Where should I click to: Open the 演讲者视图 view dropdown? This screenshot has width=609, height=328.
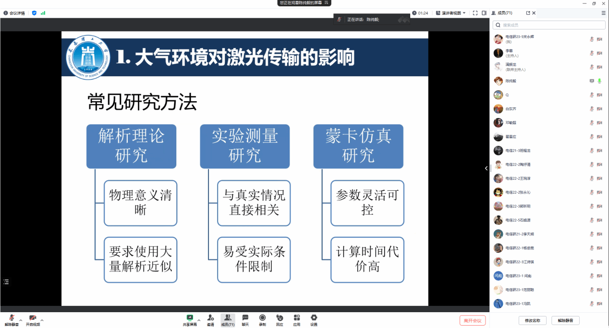(x=451, y=13)
